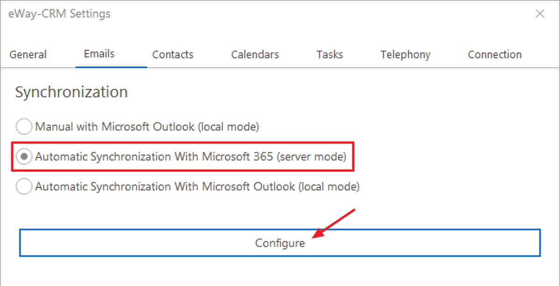560x286 pixels.
Task: Open the General settings tab
Action: tap(28, 55)
